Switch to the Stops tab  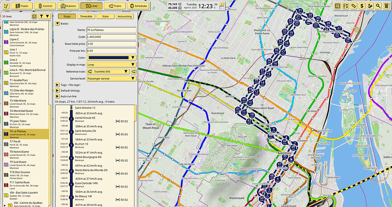67,16
